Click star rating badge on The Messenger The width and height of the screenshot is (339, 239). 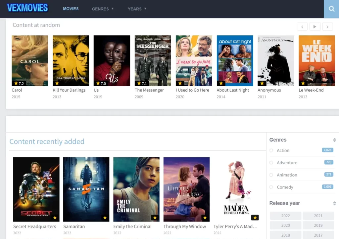142,83
